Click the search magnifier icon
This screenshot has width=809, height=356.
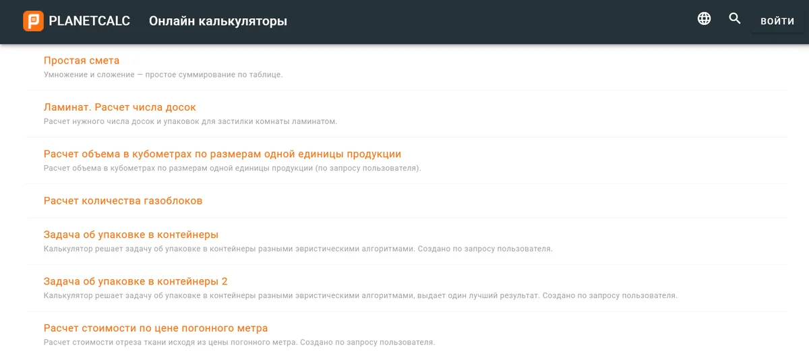735,19
